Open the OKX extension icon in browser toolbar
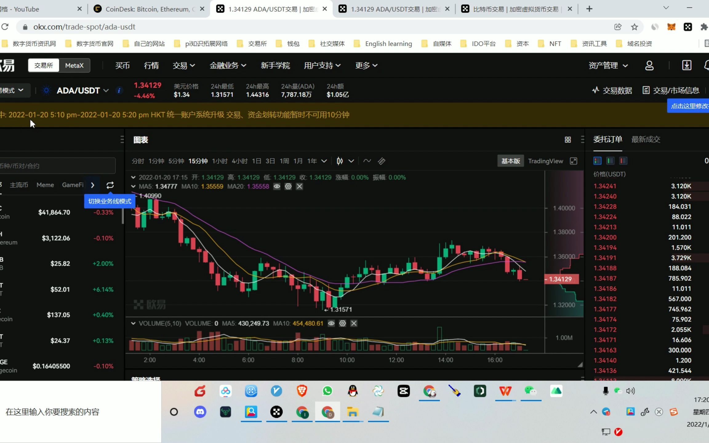The image size is (709, 443). tap(688, 27)
